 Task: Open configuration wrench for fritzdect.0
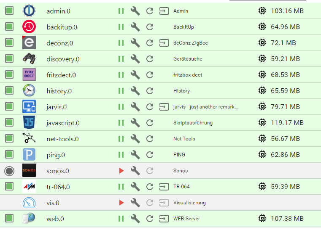(x=135, y=75)
